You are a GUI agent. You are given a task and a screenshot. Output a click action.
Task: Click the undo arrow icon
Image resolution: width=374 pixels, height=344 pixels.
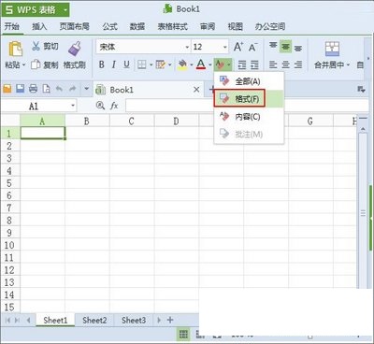click(x=59, y=89)
